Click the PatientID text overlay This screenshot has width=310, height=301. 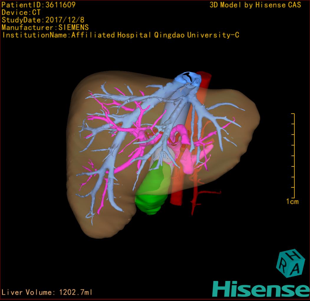coord(38,5)
